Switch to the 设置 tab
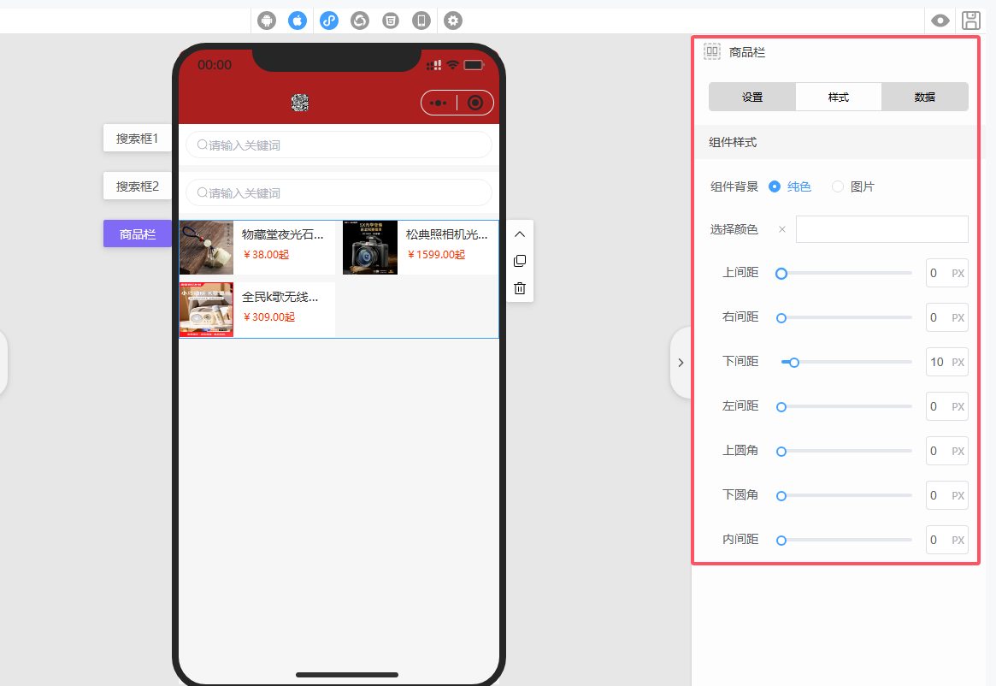The image size is (996, 686). 752,97
